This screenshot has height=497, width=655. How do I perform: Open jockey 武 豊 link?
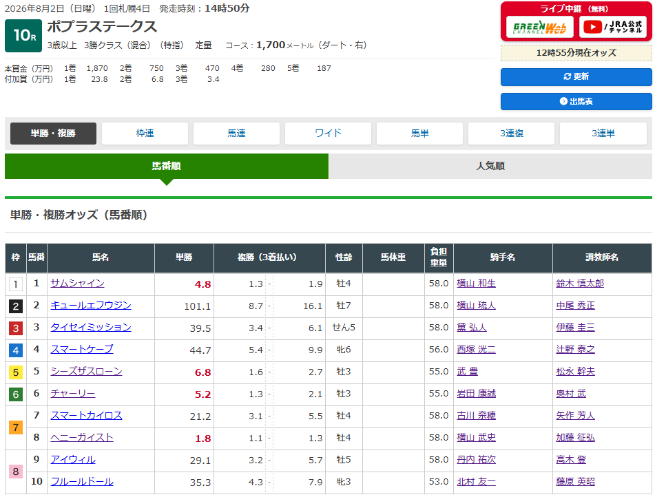468,371
